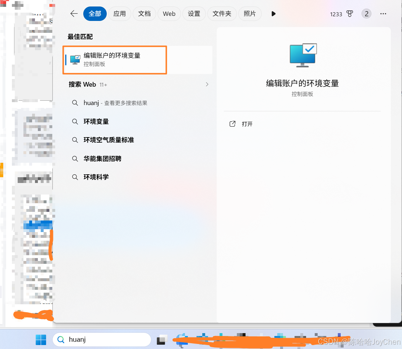This screenshot has width=402, height=349.
Task: Click search icon next to huanj suggestion
Action: coord(75,103)
